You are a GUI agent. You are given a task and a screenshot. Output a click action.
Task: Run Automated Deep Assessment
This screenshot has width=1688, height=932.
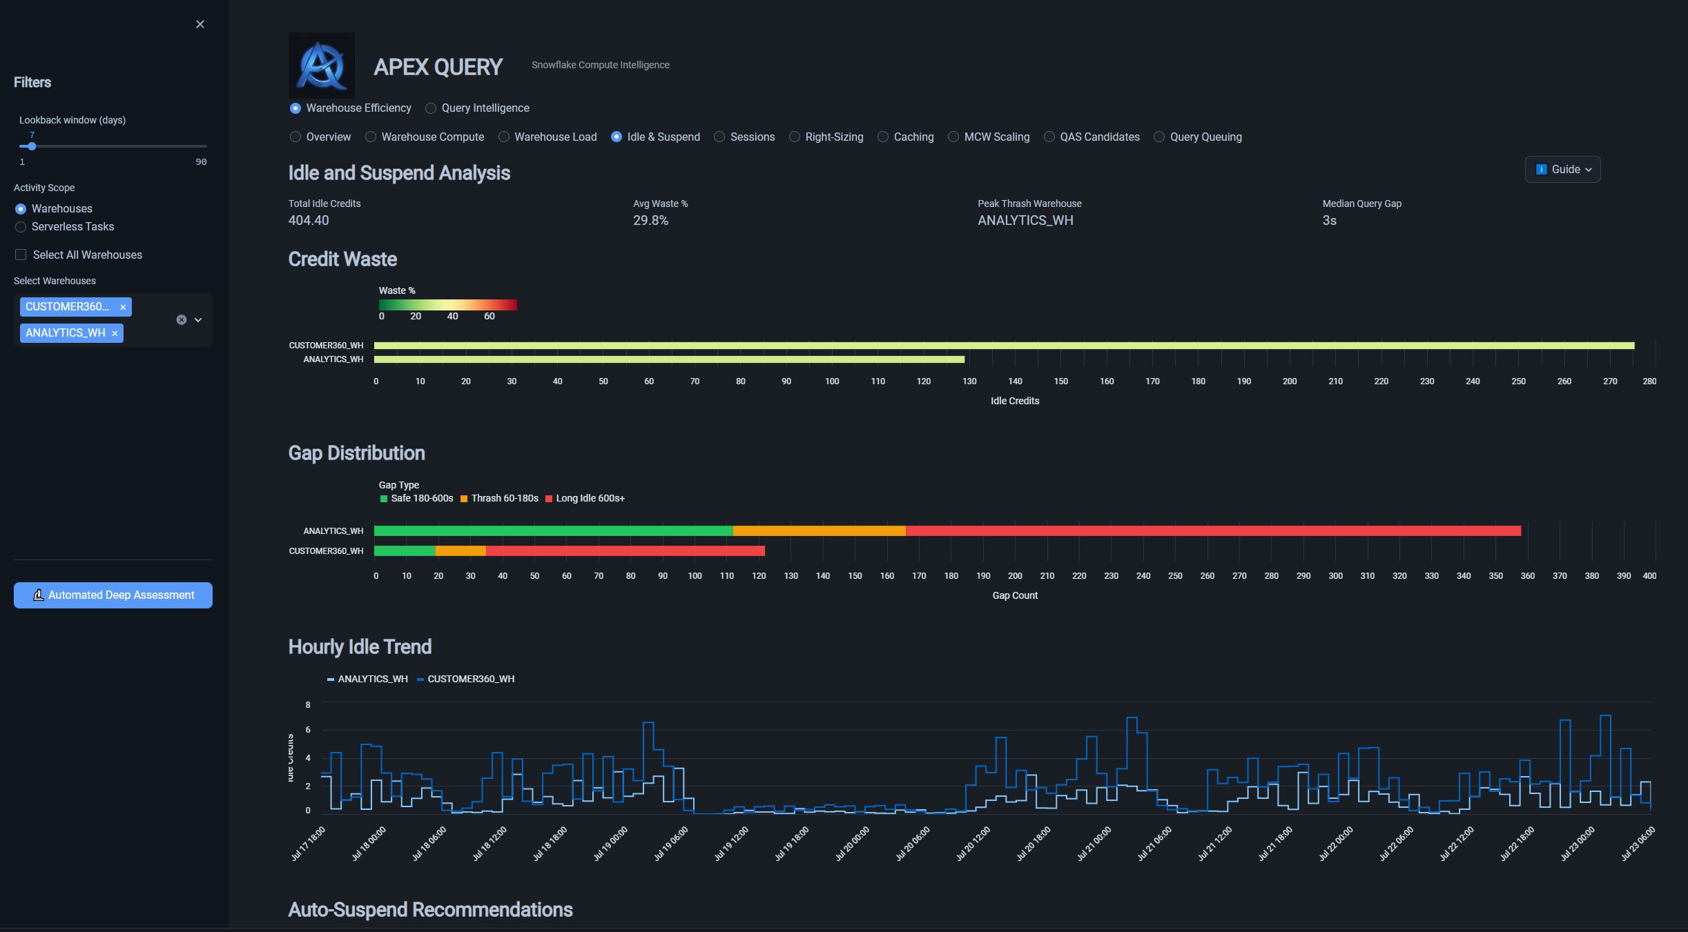coord(113,595)
